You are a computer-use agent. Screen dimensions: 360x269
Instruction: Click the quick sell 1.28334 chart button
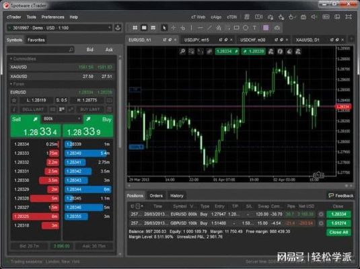[227, 51]
